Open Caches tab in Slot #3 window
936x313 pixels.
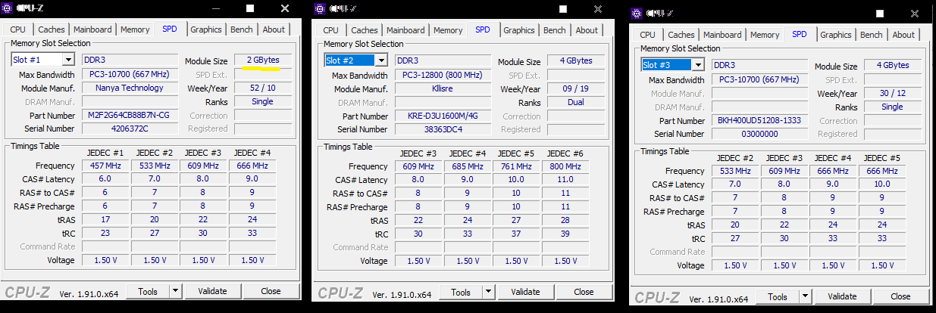point(681,35)
